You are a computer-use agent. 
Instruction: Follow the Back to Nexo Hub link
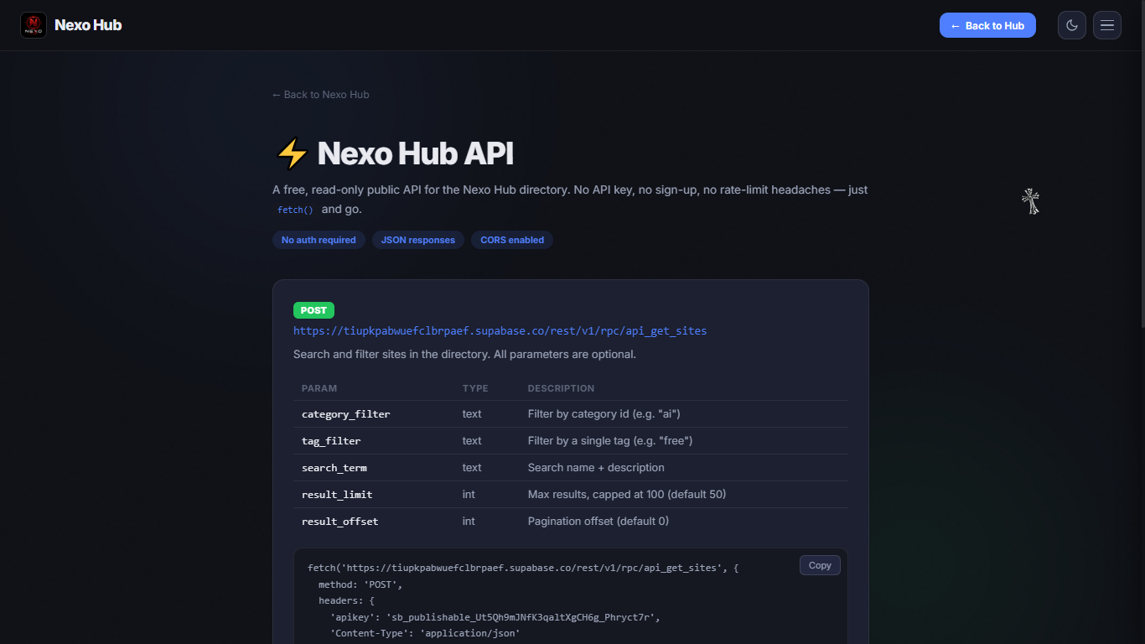[320, 95]
